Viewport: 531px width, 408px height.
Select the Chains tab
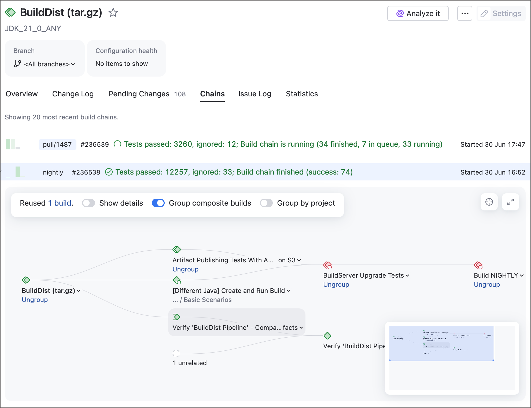[x=212, y=94]
